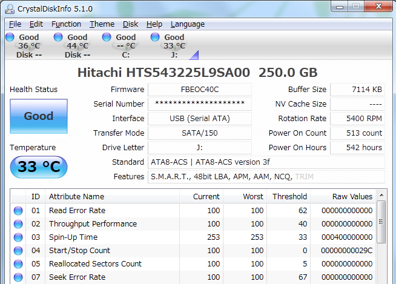The width and height of the screenshot is (396, 284).
Task: Click the Buffer Size value 7114 KB
Action: tap(358, 90)
